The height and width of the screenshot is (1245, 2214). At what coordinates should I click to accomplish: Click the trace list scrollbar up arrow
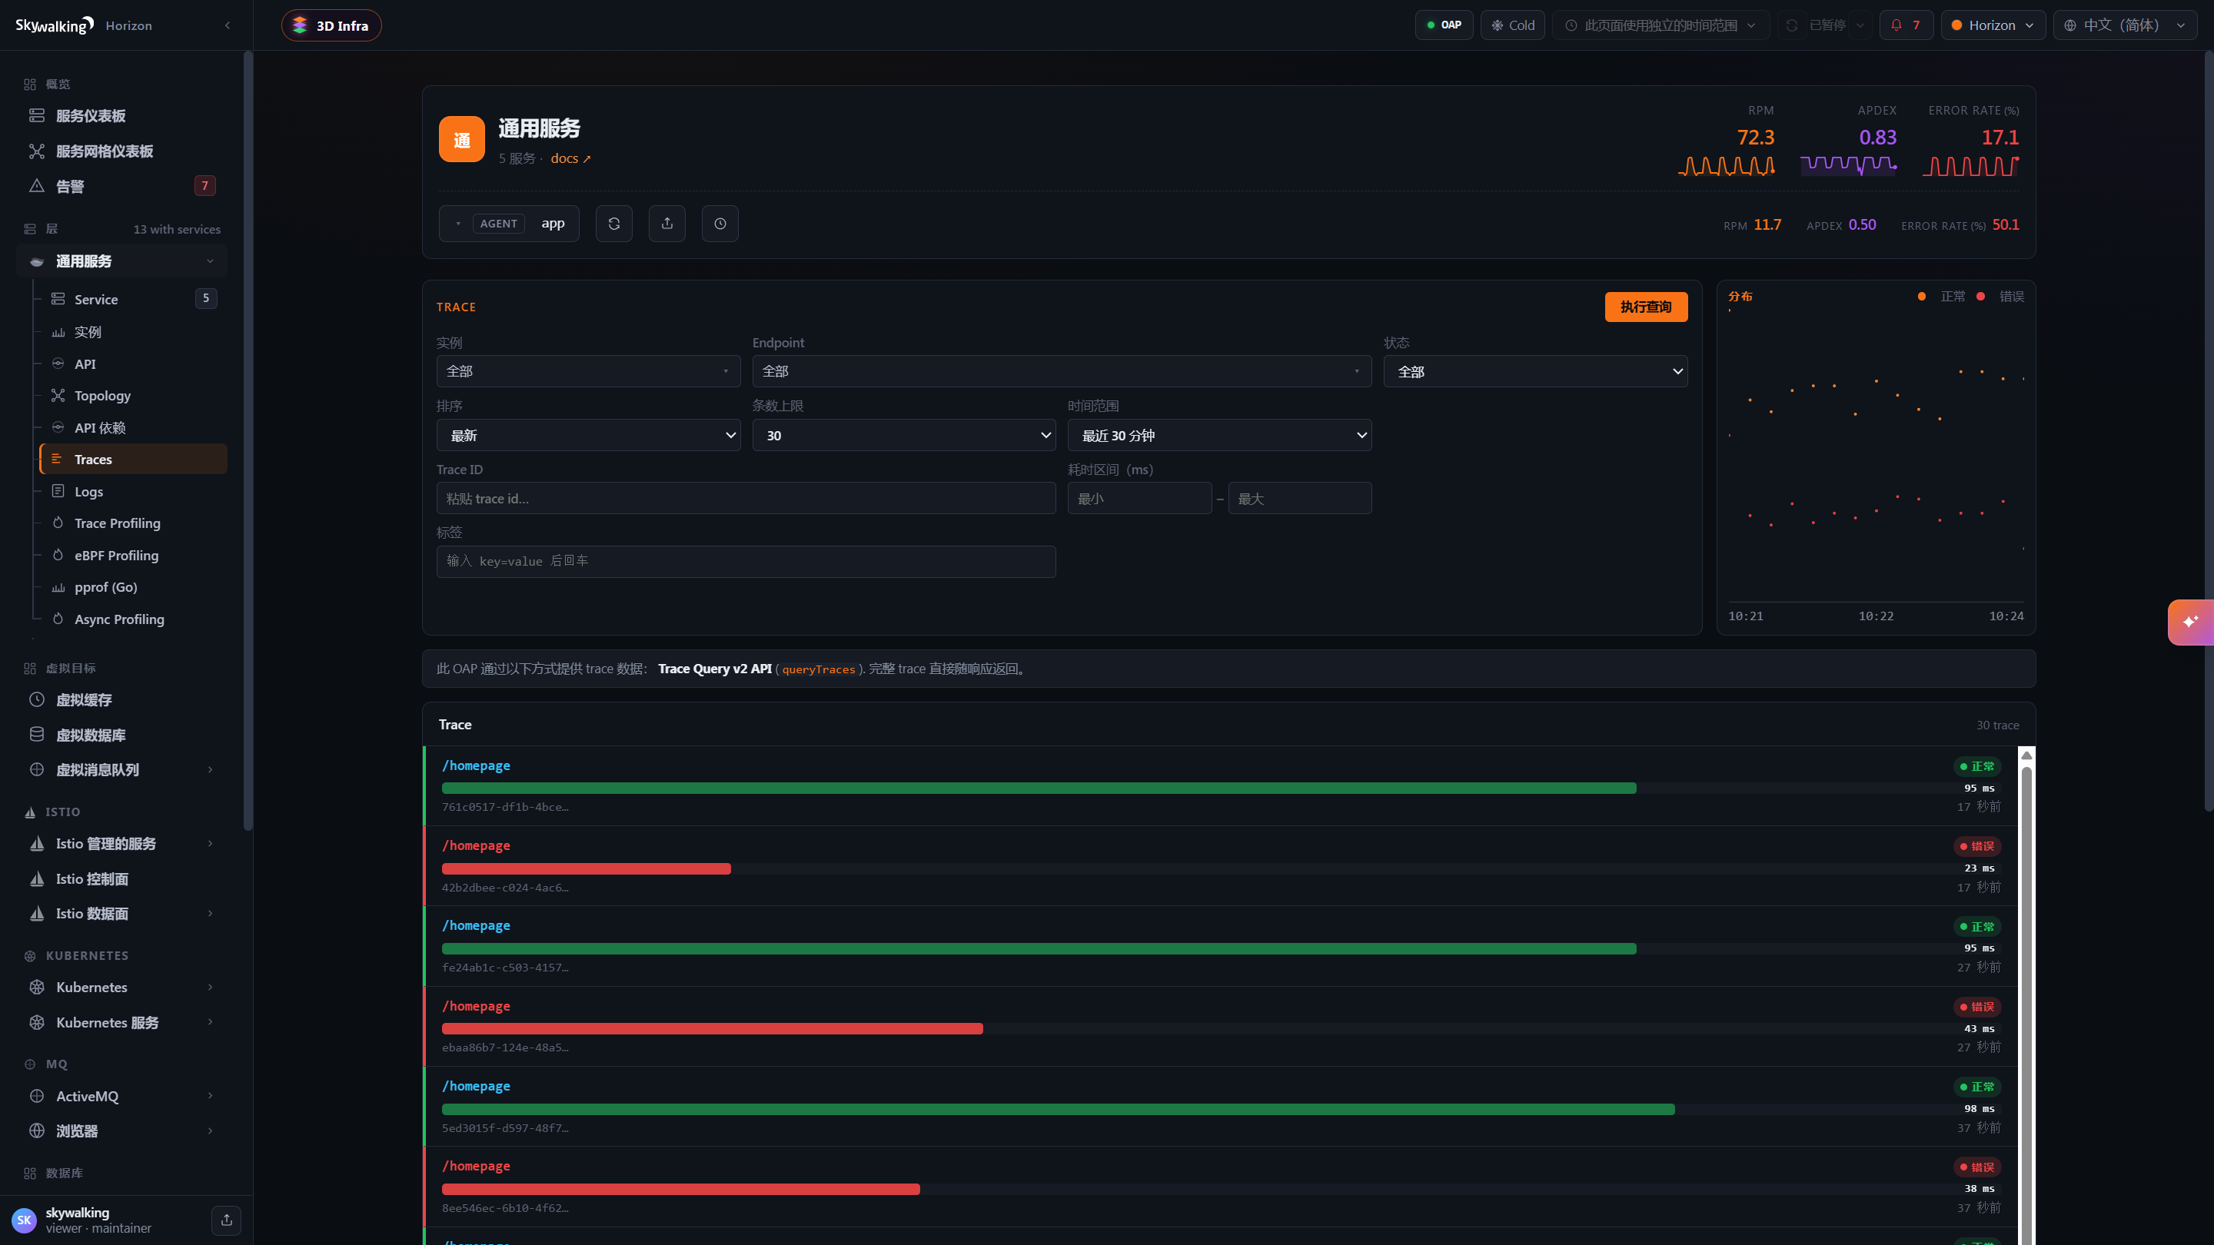pos(2026,755)
